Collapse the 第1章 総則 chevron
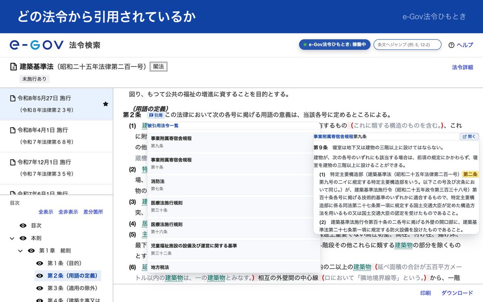 click(x=20, y=251)
